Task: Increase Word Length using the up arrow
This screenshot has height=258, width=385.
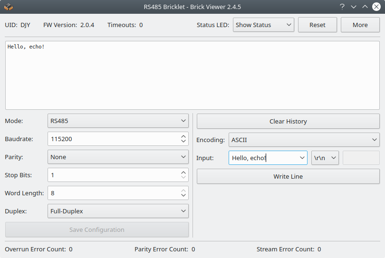Action: point(183,191)
